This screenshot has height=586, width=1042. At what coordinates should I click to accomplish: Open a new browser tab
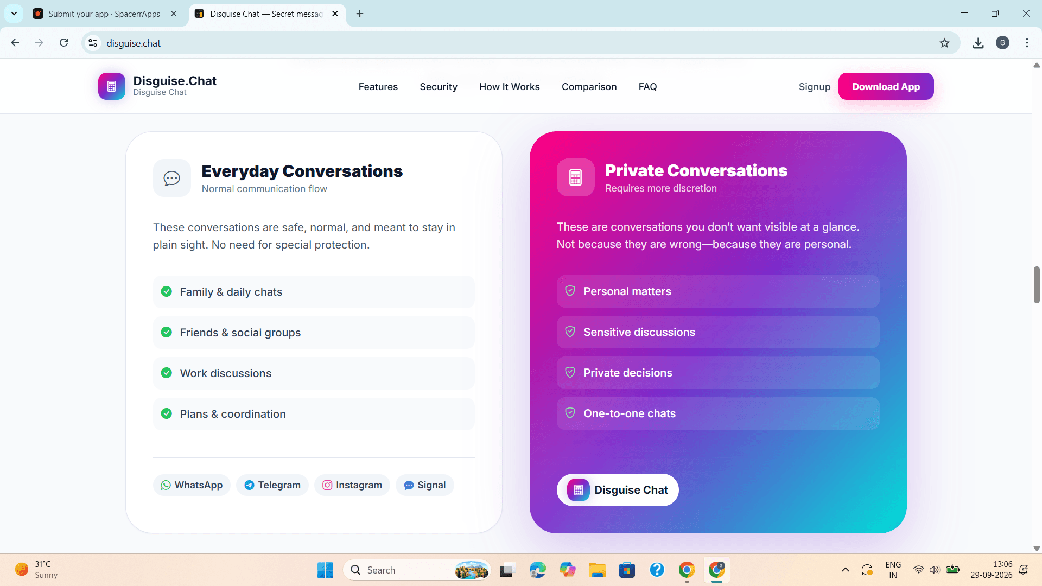coord(360,14)
